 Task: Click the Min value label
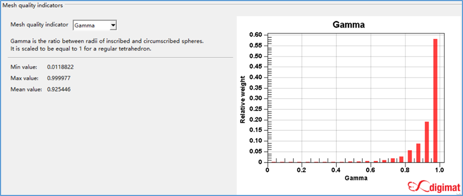tap(23, 67)
